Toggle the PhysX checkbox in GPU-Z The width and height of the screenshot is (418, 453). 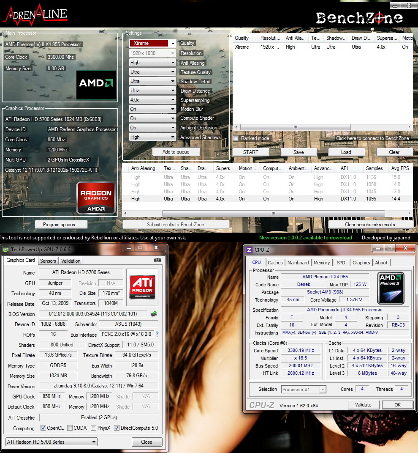click(93, 428)
